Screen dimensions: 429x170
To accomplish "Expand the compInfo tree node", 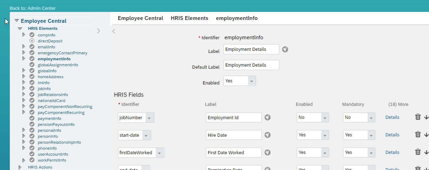I will pyautogui.click(x=24, y=35).
